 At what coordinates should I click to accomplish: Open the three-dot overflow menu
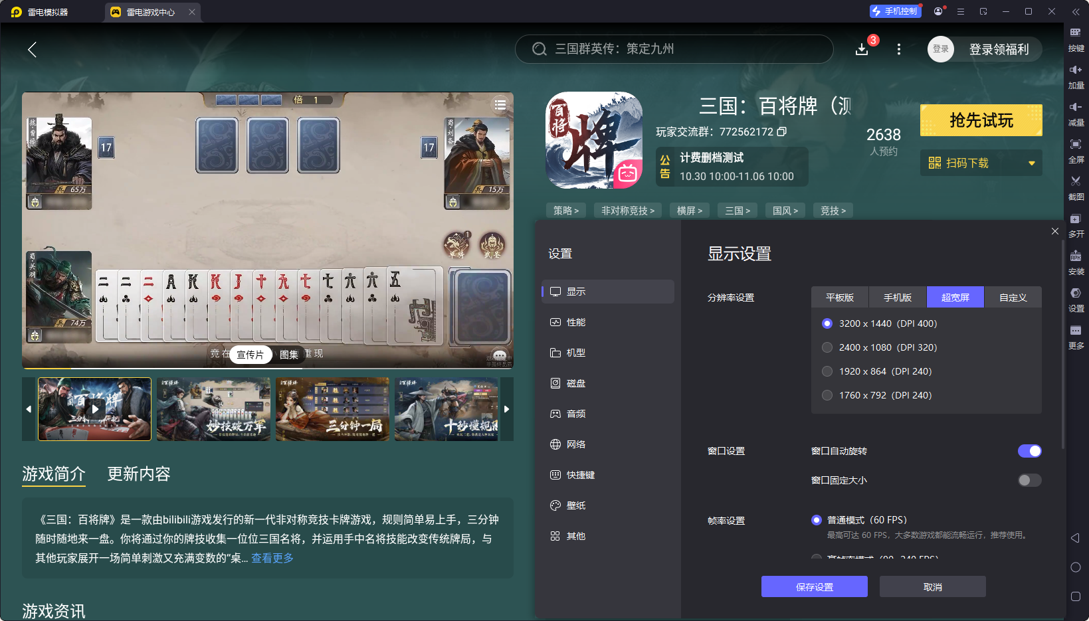(x=898, y=49)
